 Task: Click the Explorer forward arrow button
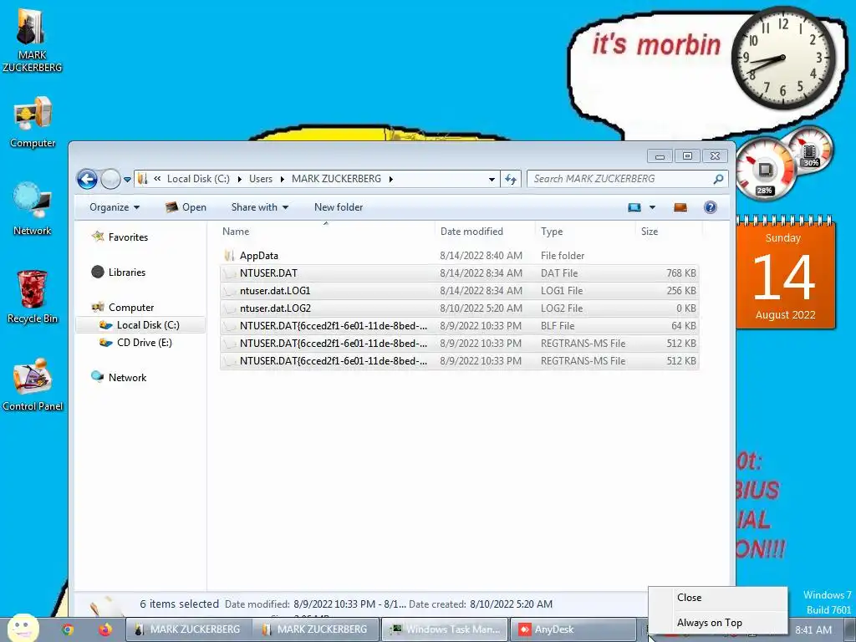click(x=110, y=179)
